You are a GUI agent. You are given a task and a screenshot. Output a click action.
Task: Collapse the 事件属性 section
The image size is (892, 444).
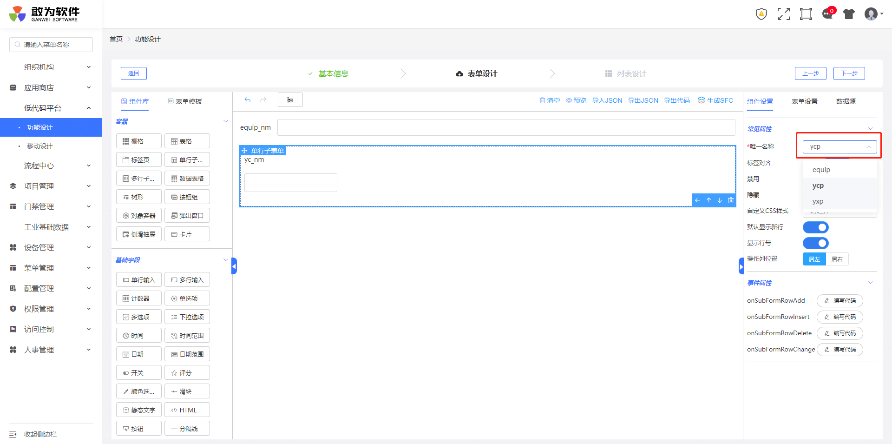click(870, 283)
